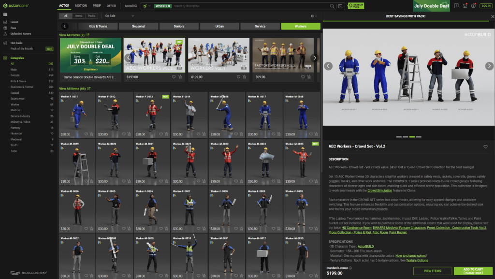This screenshot has height=279, width=495.
Task: Open the HQ Conference Room link
Action: click(x=356, y=228)
